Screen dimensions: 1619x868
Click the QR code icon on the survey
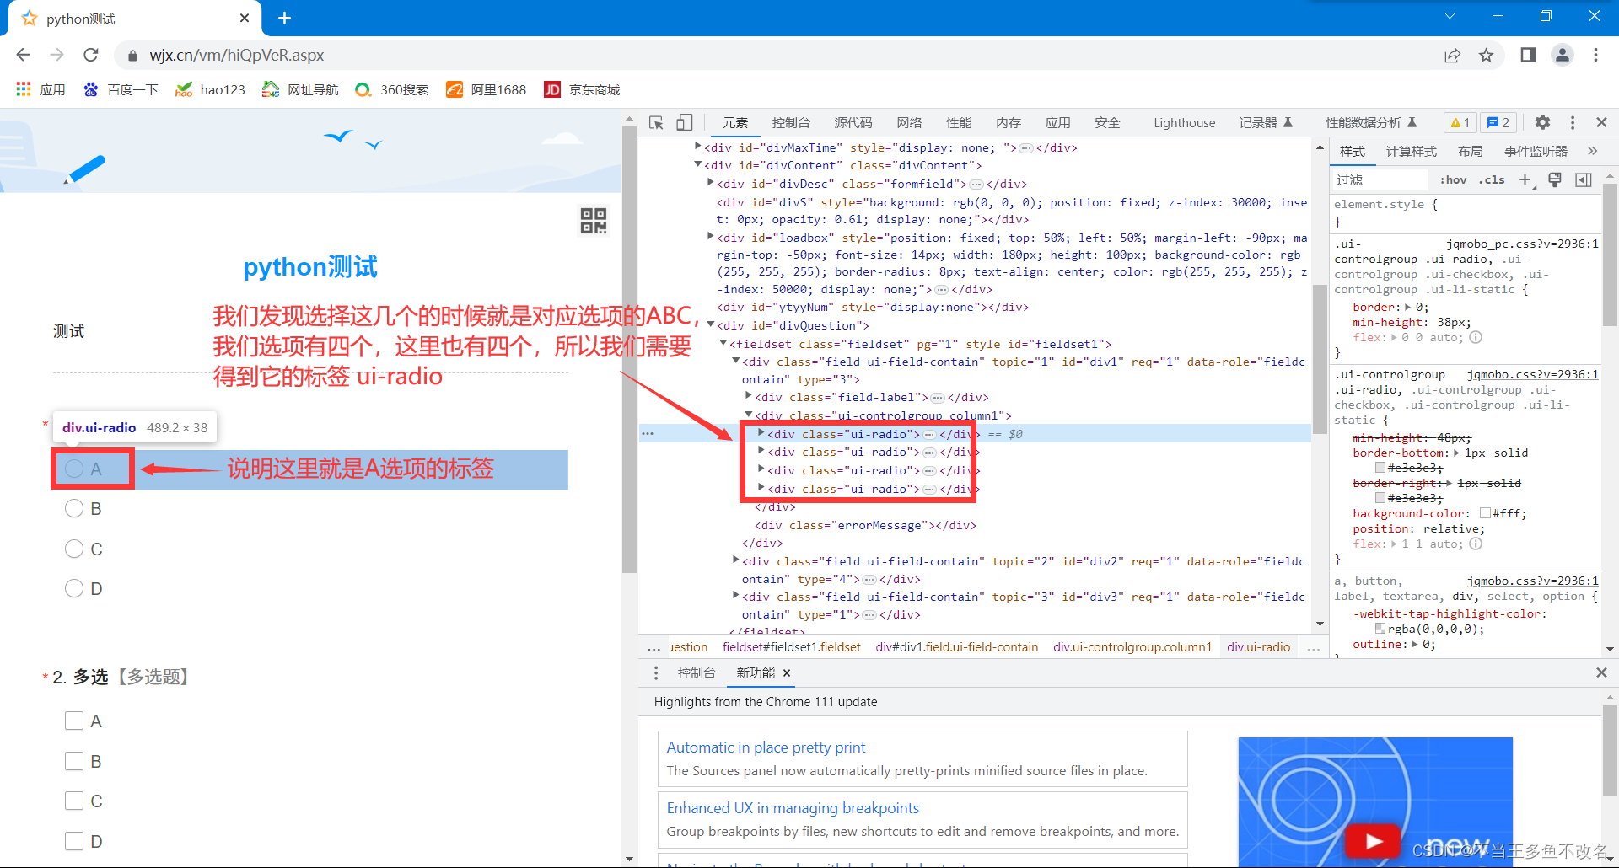(593, 221)
